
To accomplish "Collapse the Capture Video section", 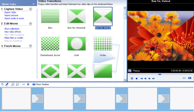I will coord(31,9).
